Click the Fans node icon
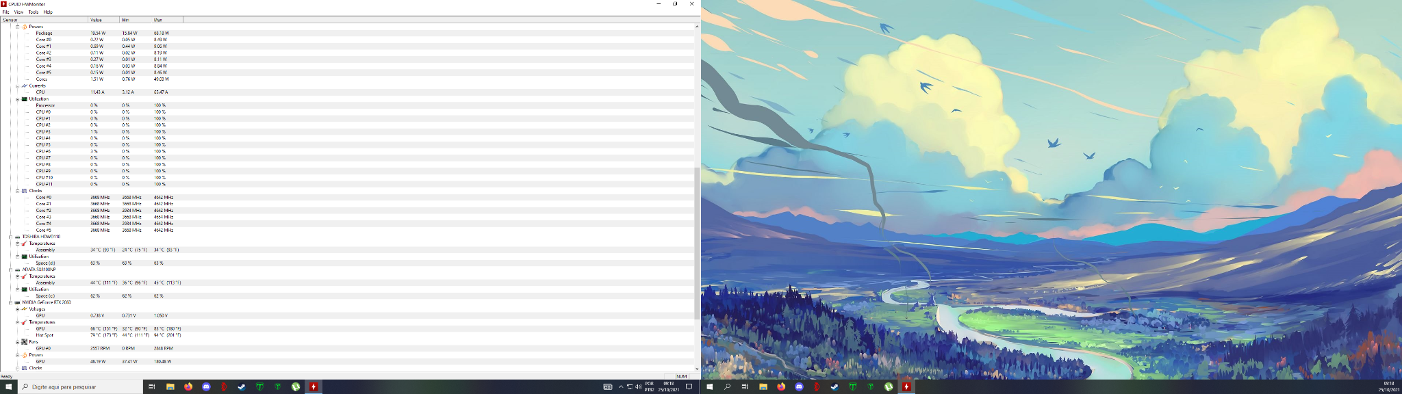 (25, 342)
